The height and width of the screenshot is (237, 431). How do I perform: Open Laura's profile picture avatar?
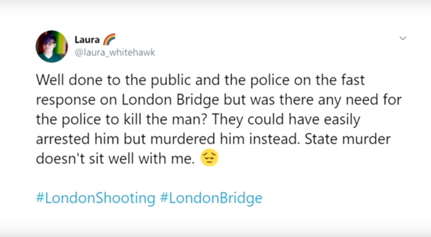click(52, 46)
